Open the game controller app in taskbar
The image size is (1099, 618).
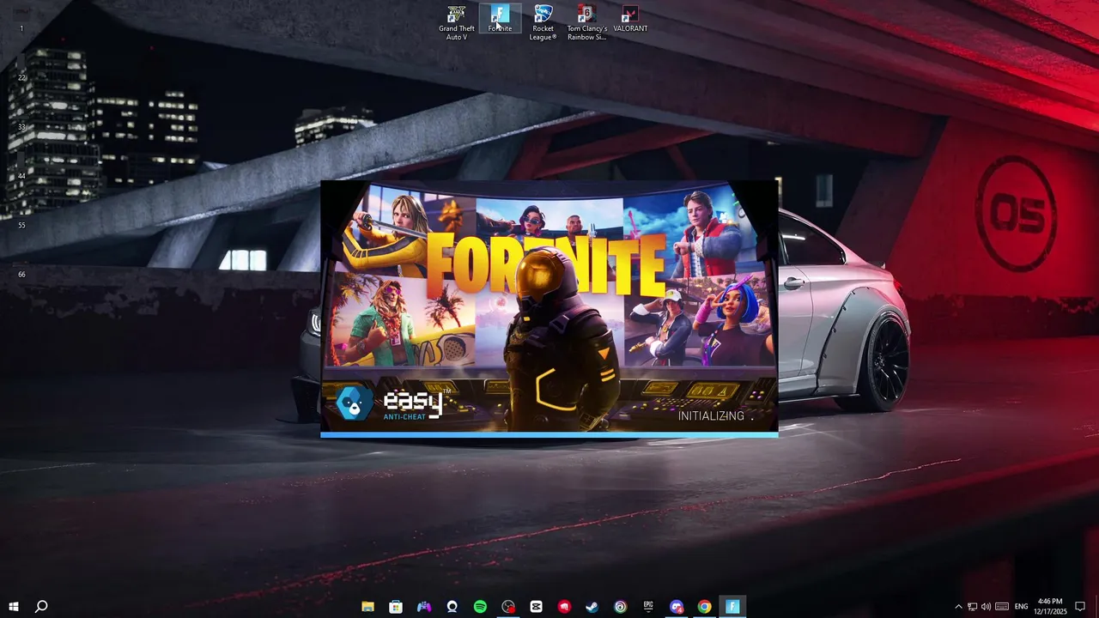(424, 607)
